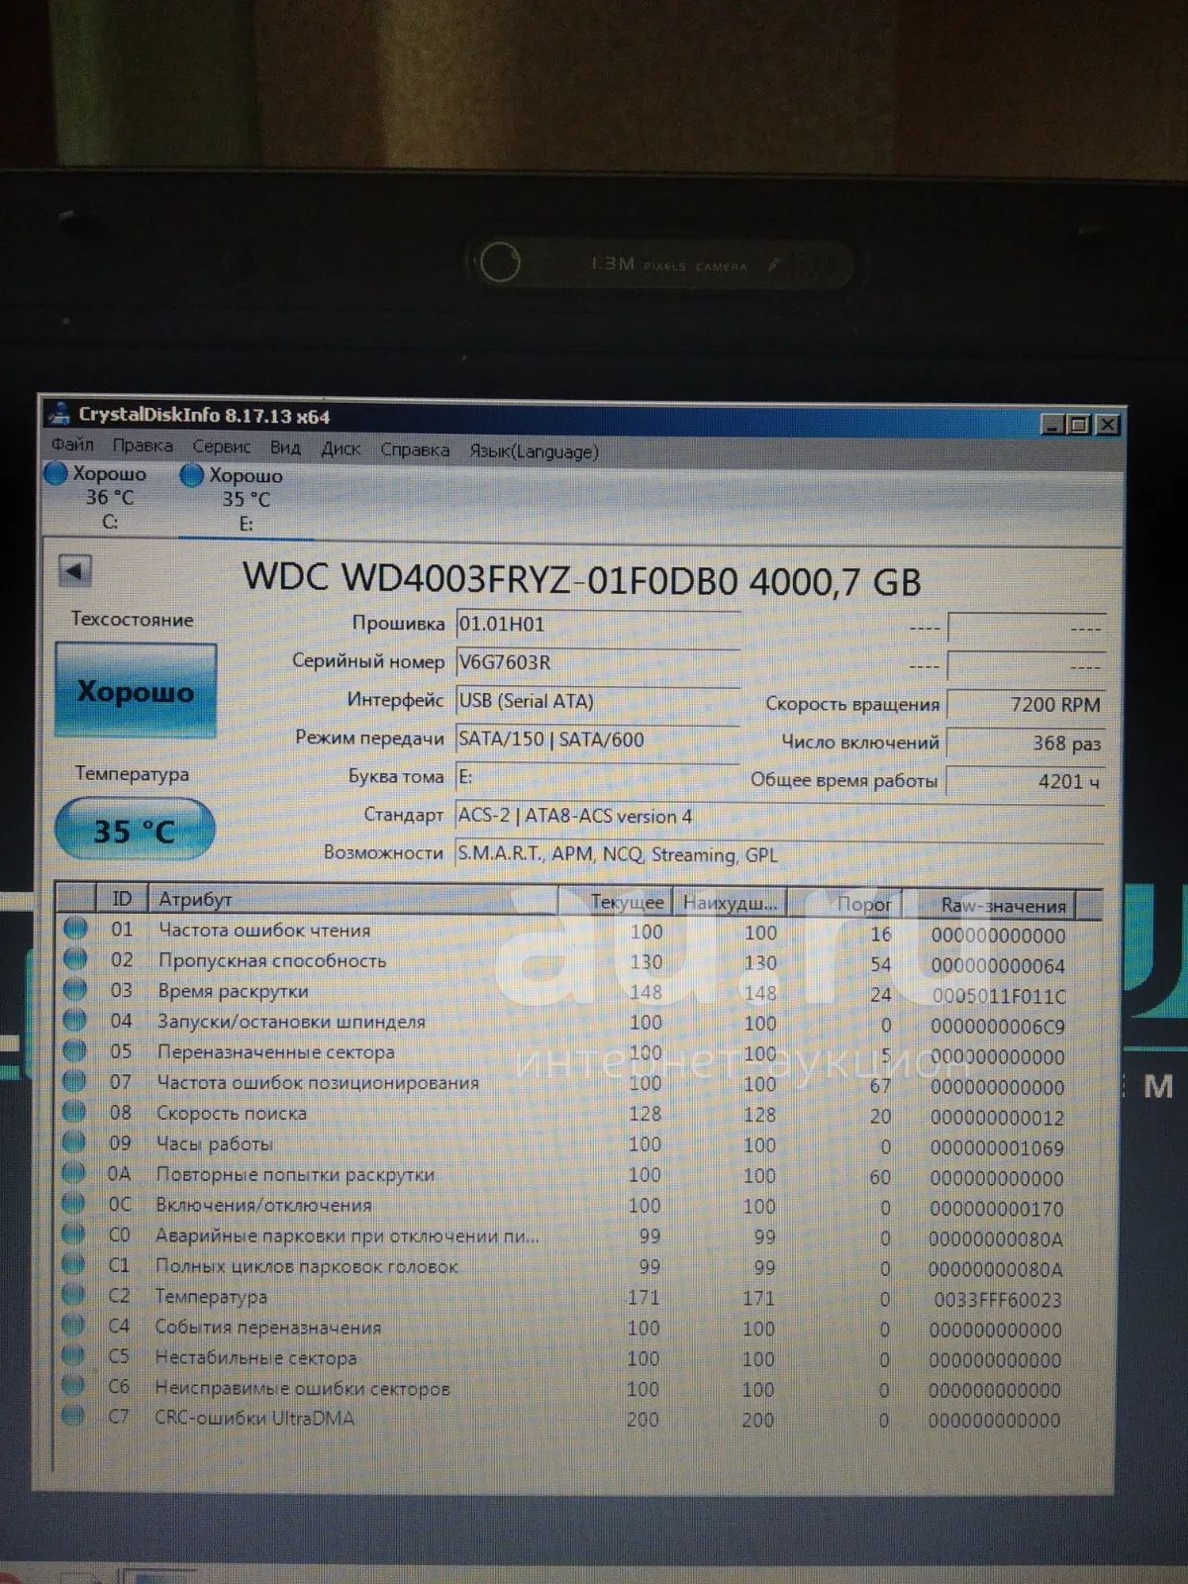This screenshot has width=1188, height=1584.
Task: Click attribute name 'Время раскрутки'
Action: [x=233, y=991]
